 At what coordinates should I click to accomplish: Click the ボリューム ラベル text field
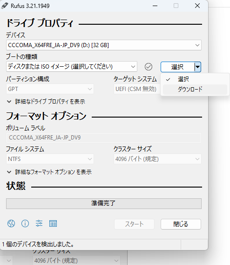pos(104,138)
